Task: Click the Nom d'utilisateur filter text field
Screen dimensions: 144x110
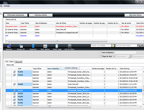Action: (126, 53)
